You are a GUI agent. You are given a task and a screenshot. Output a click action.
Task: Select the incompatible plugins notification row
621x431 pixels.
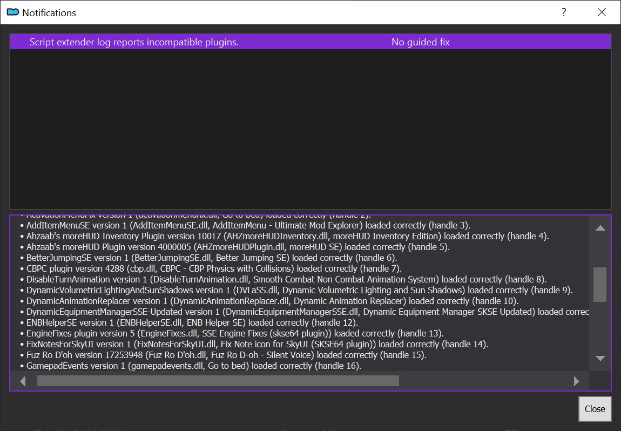click(x=310, y=42)
